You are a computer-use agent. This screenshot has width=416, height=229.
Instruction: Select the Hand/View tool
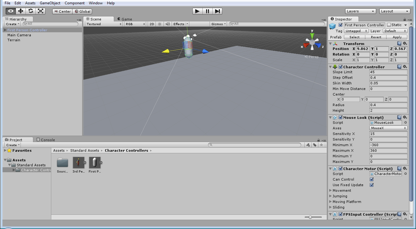10,11
